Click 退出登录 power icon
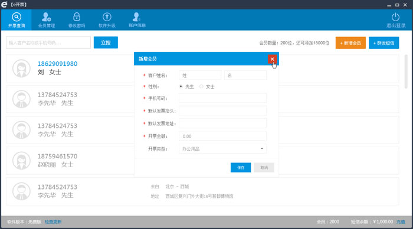 [396, 17]
